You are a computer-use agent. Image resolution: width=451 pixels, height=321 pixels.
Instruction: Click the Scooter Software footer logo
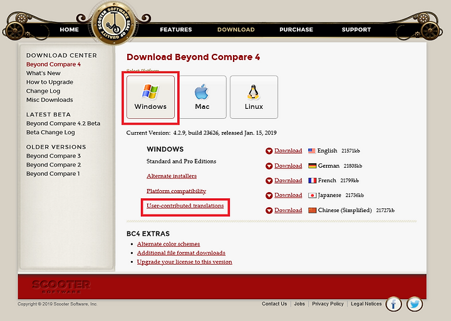(61, 286)
